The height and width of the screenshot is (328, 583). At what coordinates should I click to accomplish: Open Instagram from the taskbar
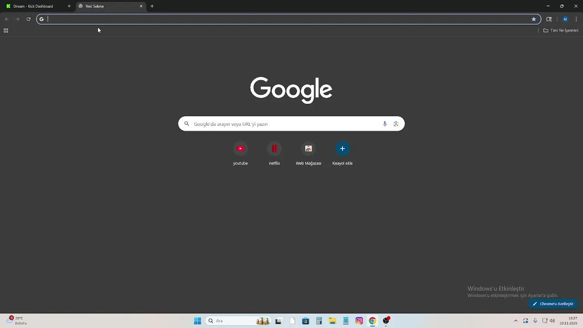point(359,321)
